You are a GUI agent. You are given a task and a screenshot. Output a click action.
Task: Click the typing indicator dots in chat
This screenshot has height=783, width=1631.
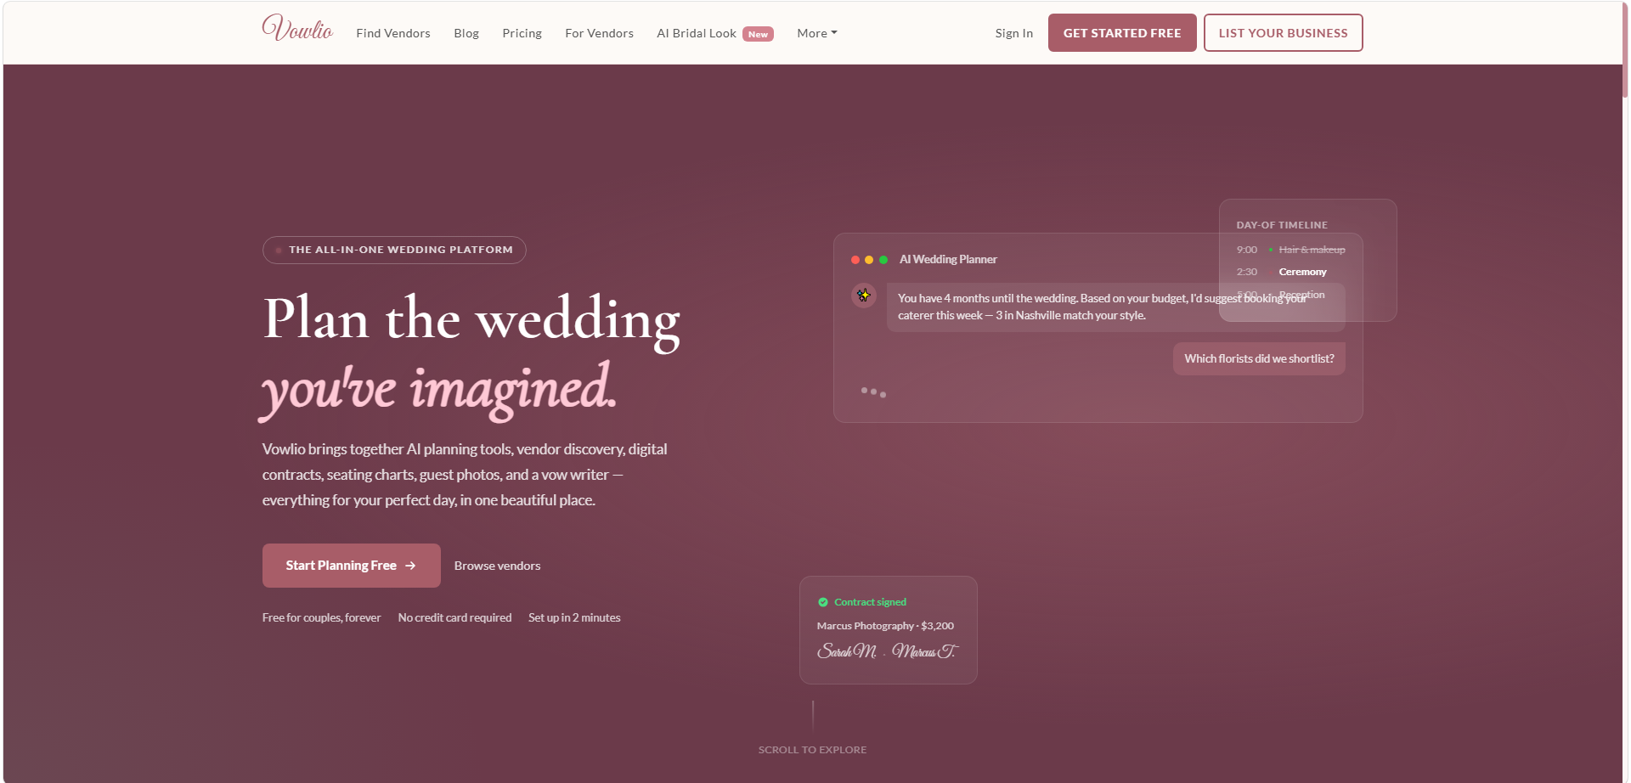(x=873, y=392)
